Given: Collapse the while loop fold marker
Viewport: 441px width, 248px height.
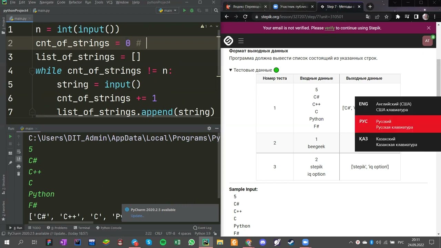Looking at the screenshot, I should 32,71.
